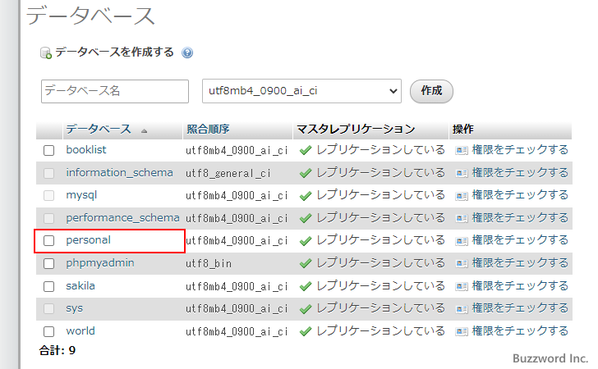Click the sort arrow beside データベース header
The height and width of the screenshot is (369, 598).
(x=145, y=130)
